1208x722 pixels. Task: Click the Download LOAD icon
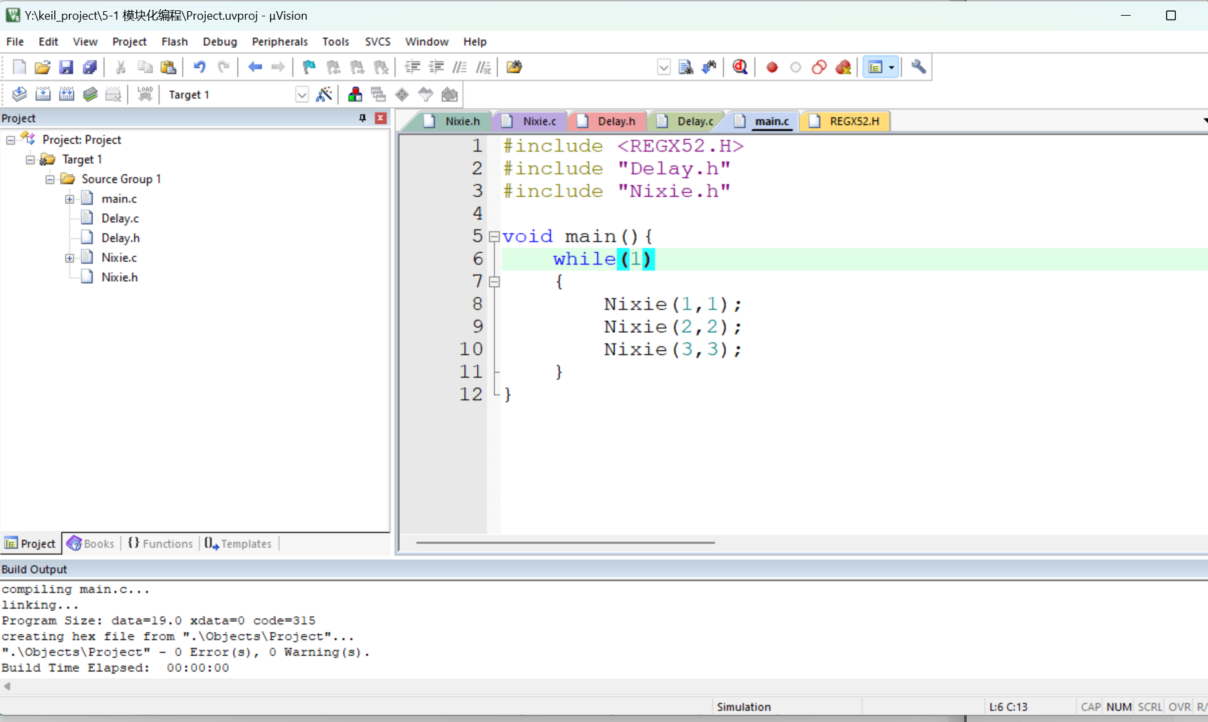[x=145, y=94]
